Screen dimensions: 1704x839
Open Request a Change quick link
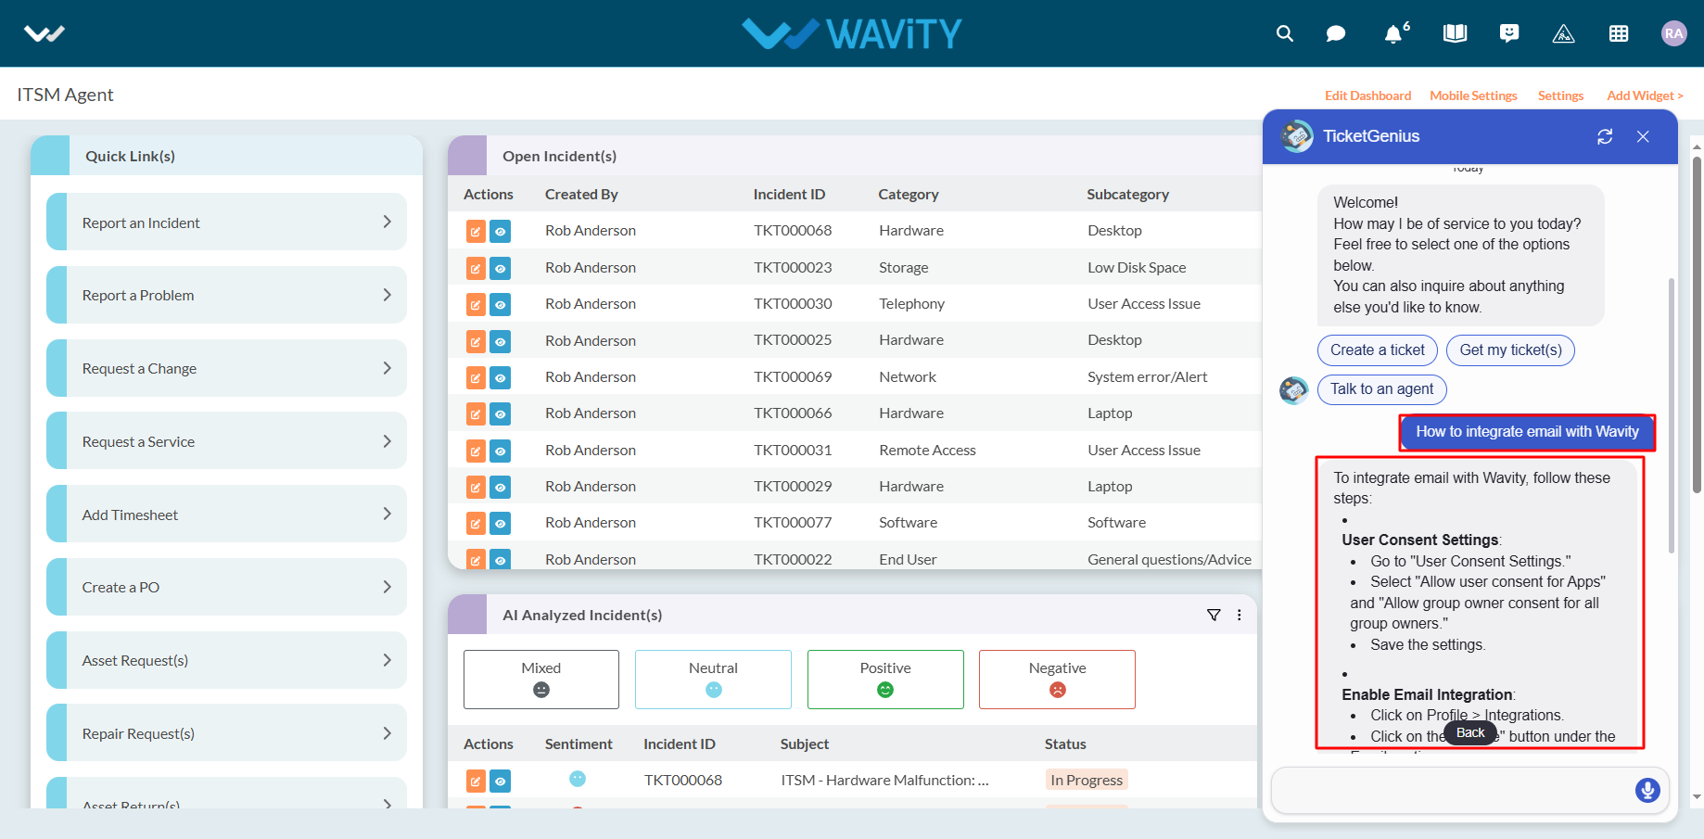(x=226, y=368)
